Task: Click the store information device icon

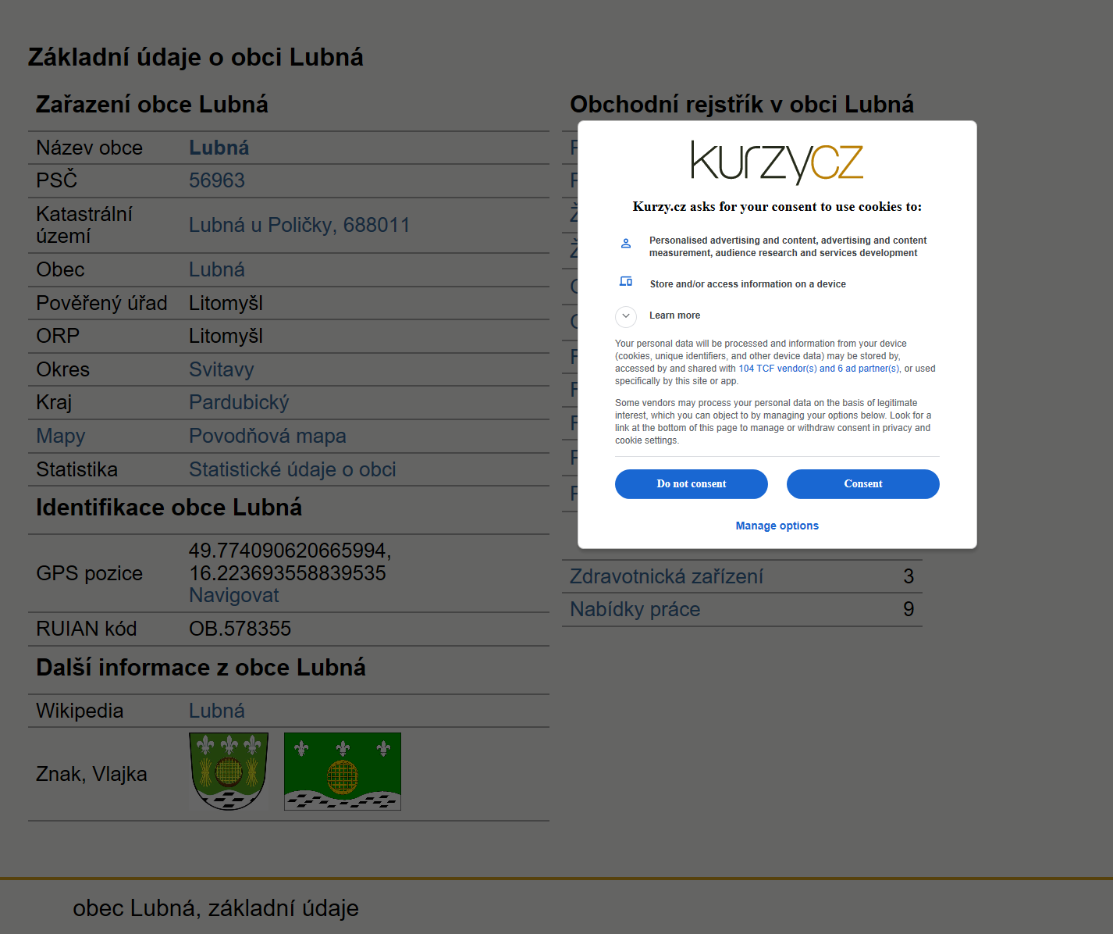Action: 626,281
